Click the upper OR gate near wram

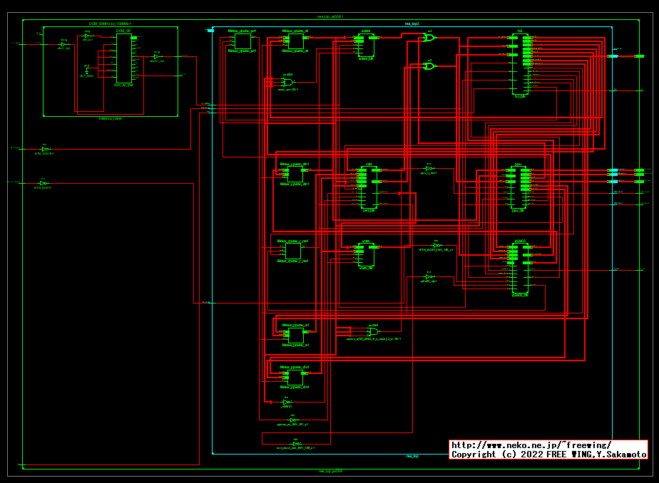[429, 38]
